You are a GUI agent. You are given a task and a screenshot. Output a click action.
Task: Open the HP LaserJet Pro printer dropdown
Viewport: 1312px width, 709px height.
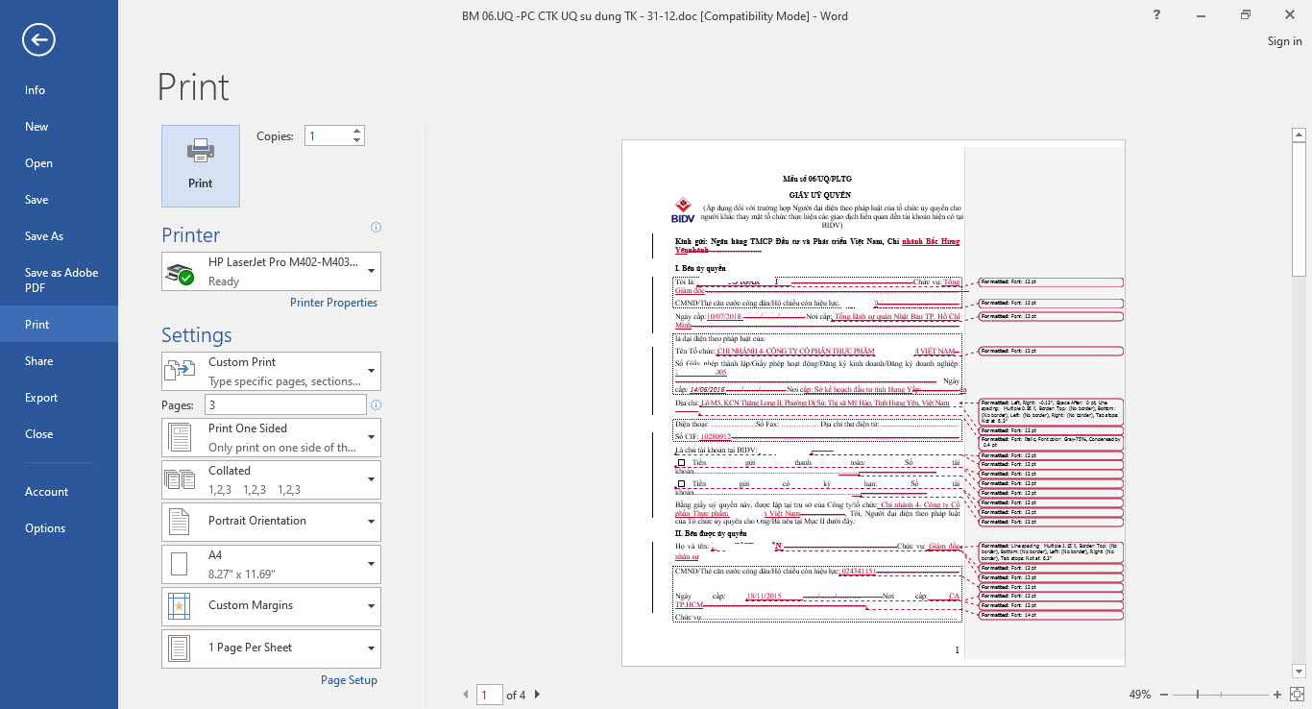[x=272, y=271]
